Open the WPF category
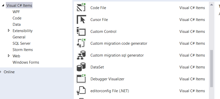The width and height of the screenshot is (220, 99). coord(16,12)
